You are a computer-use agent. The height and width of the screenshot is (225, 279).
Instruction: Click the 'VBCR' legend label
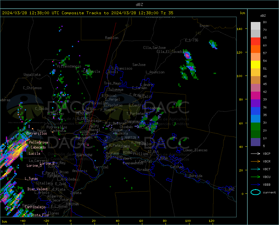tap(267, 162)
